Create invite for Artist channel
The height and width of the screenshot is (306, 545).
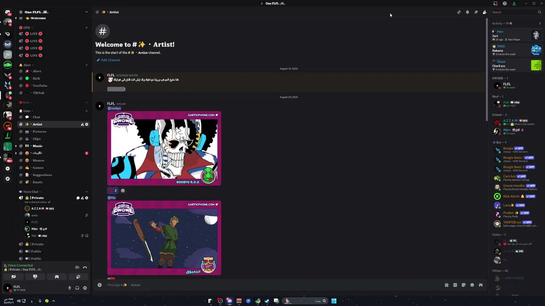coord(82,125)
